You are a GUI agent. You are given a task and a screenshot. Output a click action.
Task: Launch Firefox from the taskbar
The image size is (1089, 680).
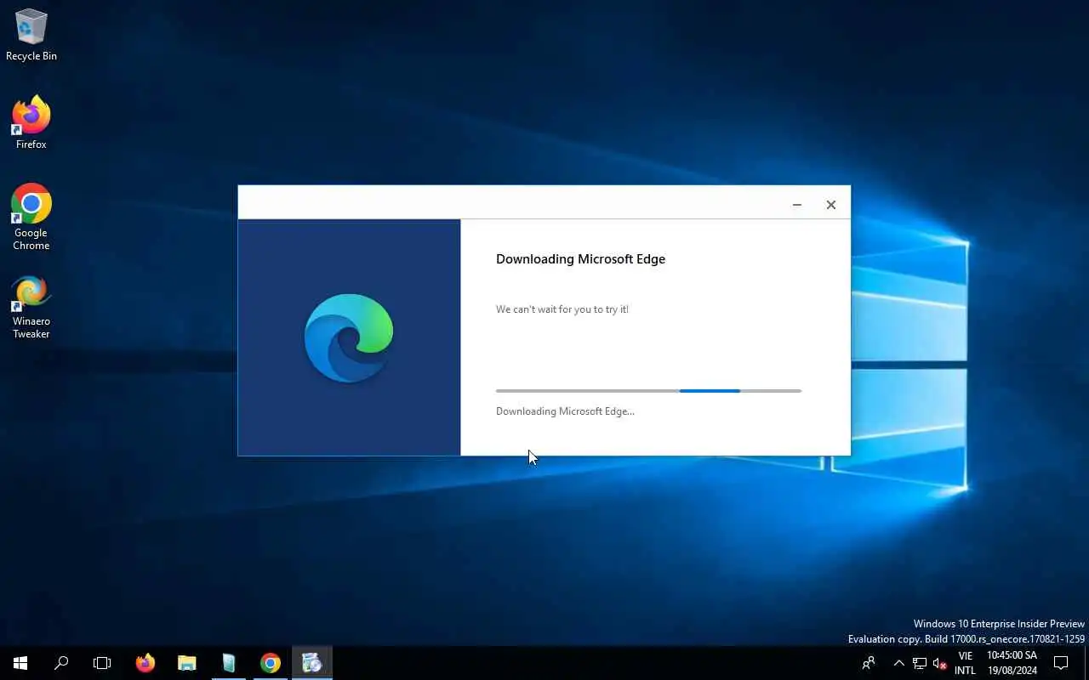coord(145,663)
